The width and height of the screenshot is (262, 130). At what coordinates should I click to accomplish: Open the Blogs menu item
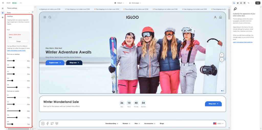coord(162,123)
